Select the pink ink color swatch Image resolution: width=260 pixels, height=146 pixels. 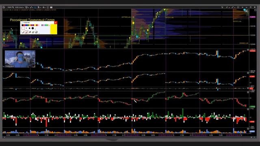click(x=39, y=25)
